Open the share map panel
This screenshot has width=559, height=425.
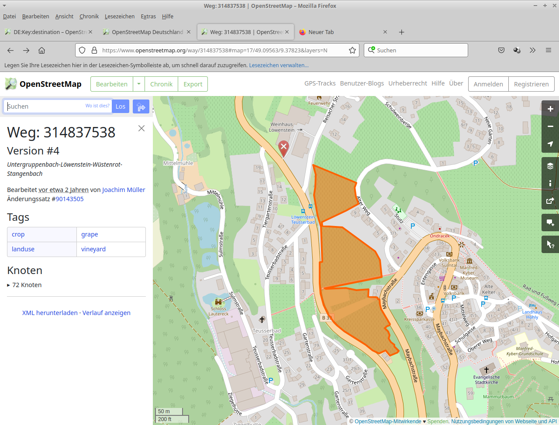tap(550, 201)
